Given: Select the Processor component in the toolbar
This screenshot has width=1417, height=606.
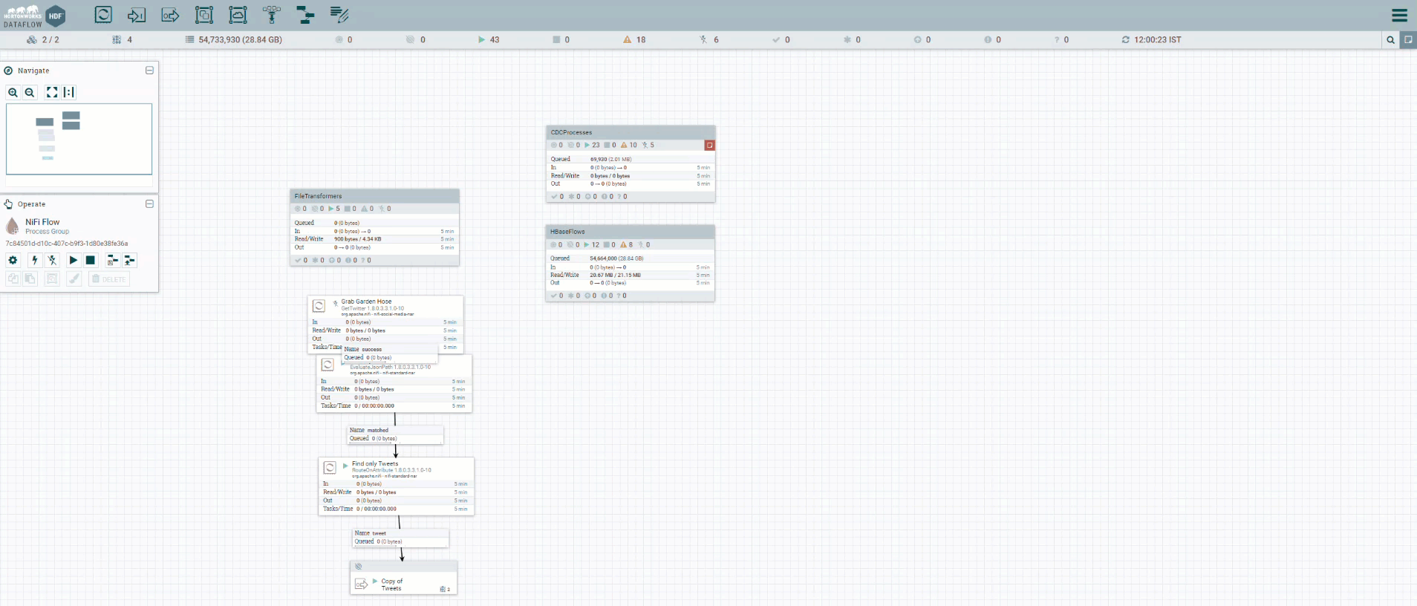Looking at the screenshot, I should 103,15.
